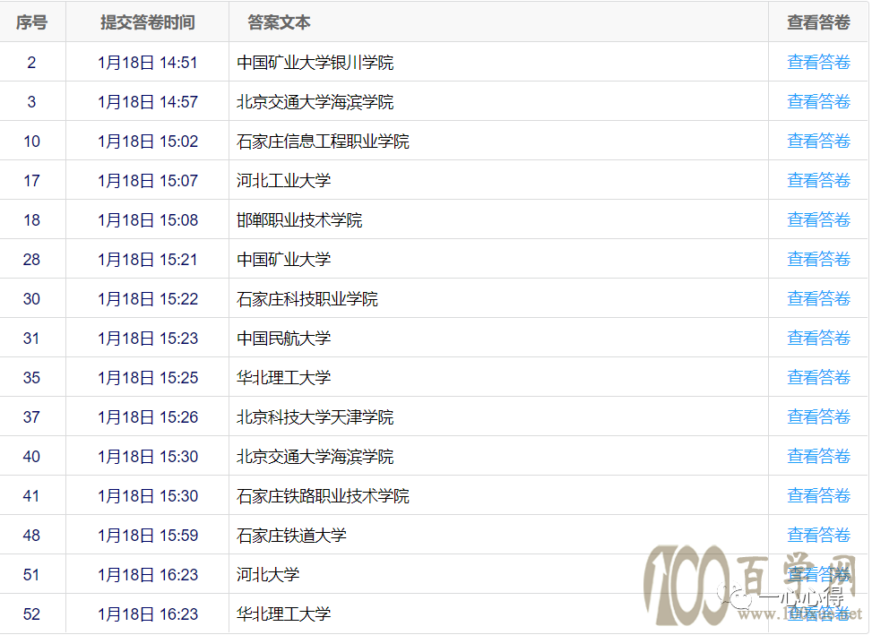Click 序号 cell showing 48
This screenshot has height=635, width=872.
coord(31,536)
